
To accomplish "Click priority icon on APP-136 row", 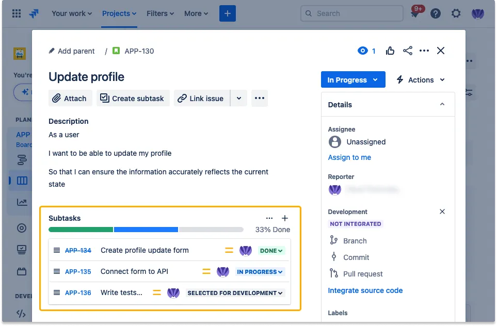I will click(156, 293).
